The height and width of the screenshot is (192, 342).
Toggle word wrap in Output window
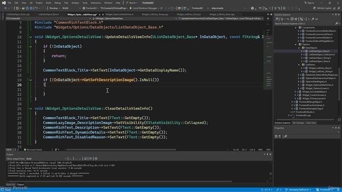90,158
